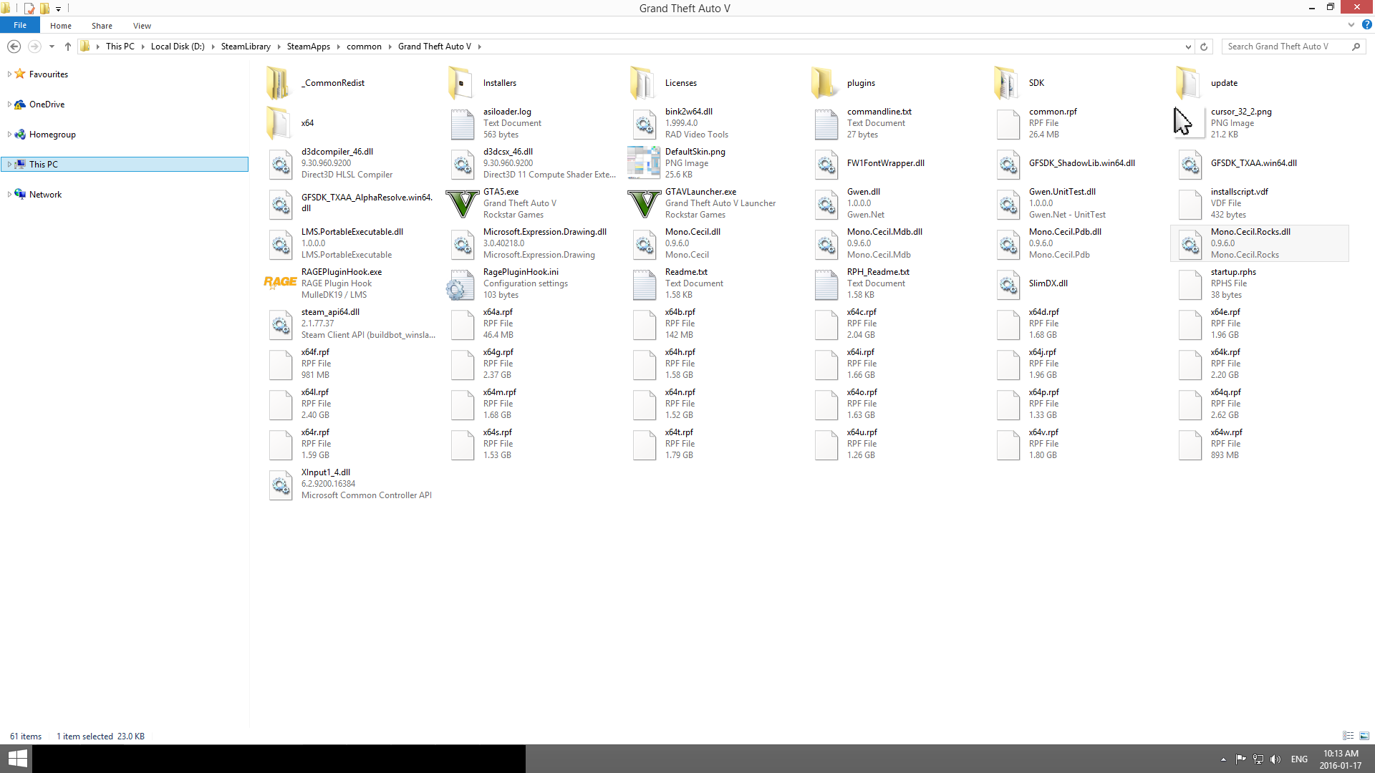Open the View ribbon tab
The height and width of the screenshot is (773, 1375).
click(142, 26)
